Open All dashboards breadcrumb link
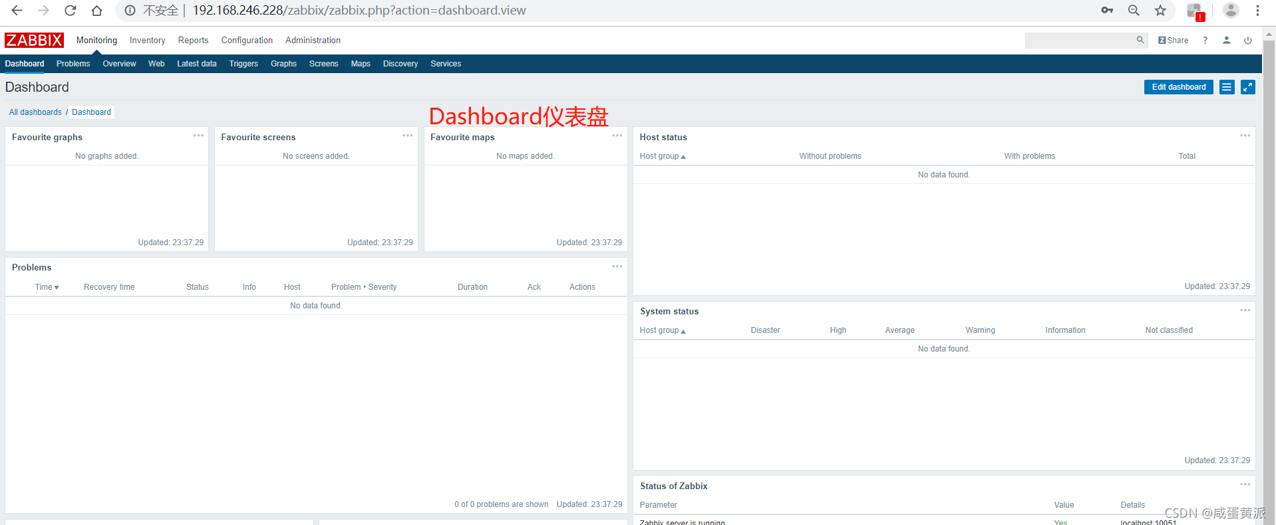 tap(35, 112)
